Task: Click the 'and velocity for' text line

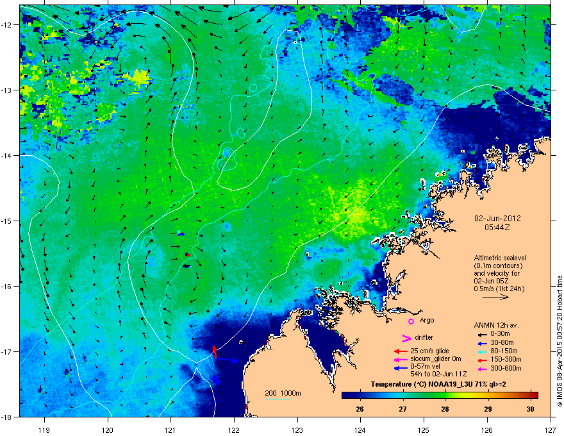Action: click(x=497, y=273)
